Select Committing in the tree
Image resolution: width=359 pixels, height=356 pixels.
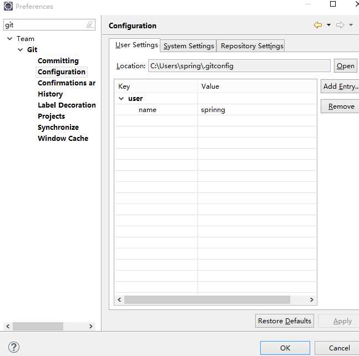(x=58, y=60)
